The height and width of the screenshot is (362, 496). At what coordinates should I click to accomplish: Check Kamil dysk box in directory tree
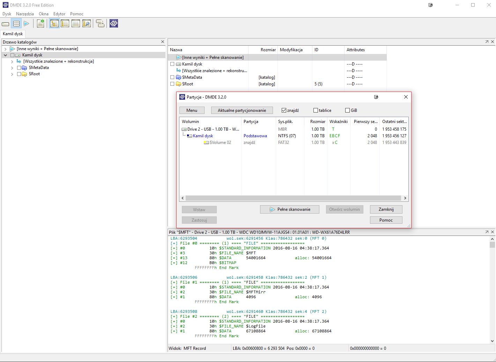13,55
